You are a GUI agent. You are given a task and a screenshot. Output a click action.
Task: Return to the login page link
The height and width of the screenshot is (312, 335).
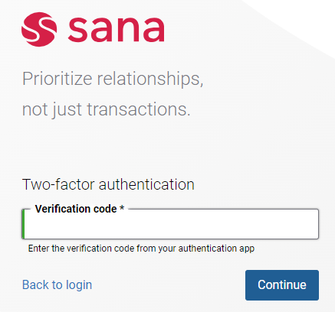click(57, 284)
